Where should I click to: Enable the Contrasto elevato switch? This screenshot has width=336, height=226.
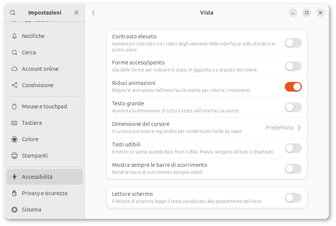coord(293,43)
